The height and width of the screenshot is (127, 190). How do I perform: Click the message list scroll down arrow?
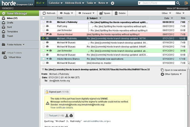pos(189,63)
